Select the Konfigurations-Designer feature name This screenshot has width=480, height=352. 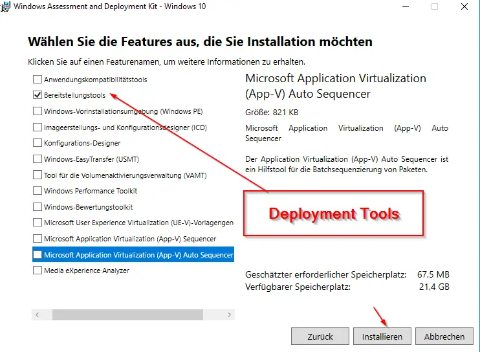tap(82, 143)
